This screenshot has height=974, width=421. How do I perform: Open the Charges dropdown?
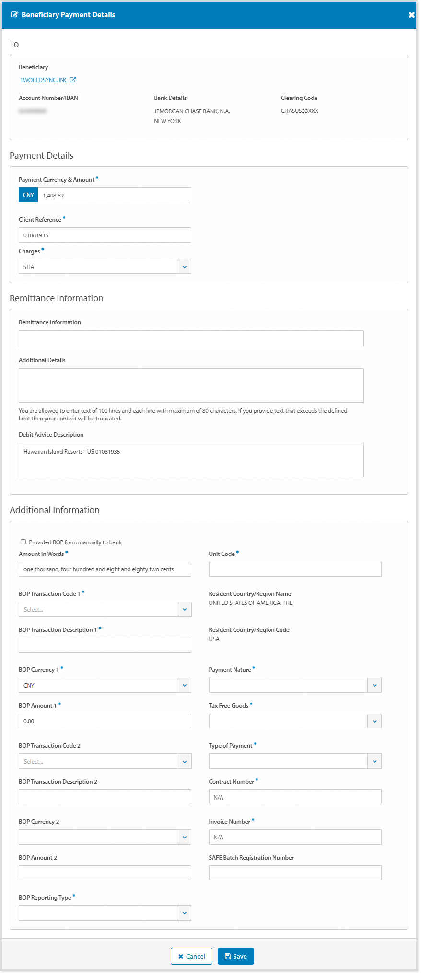184,266
